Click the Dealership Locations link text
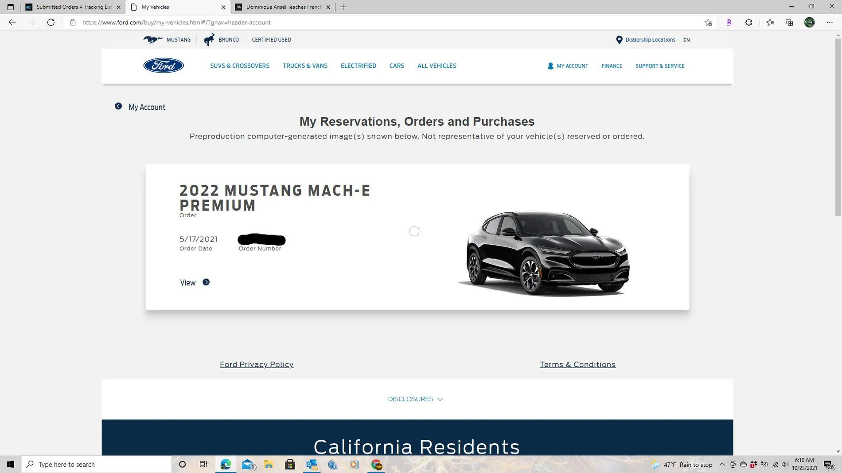The height and width of the screenshot is (473, 842). [x=650, y=39]
